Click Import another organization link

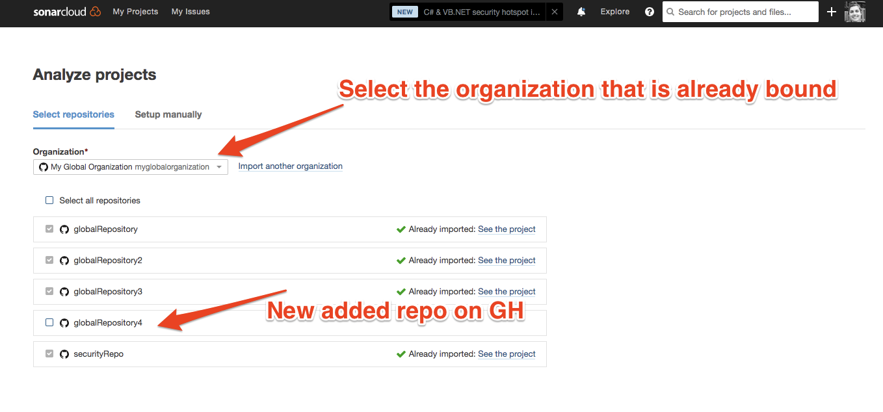[290, 166]
